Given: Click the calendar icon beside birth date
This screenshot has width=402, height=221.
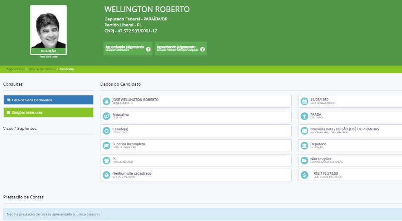Looking at the screenshot, I should click(x=304, y=101).
